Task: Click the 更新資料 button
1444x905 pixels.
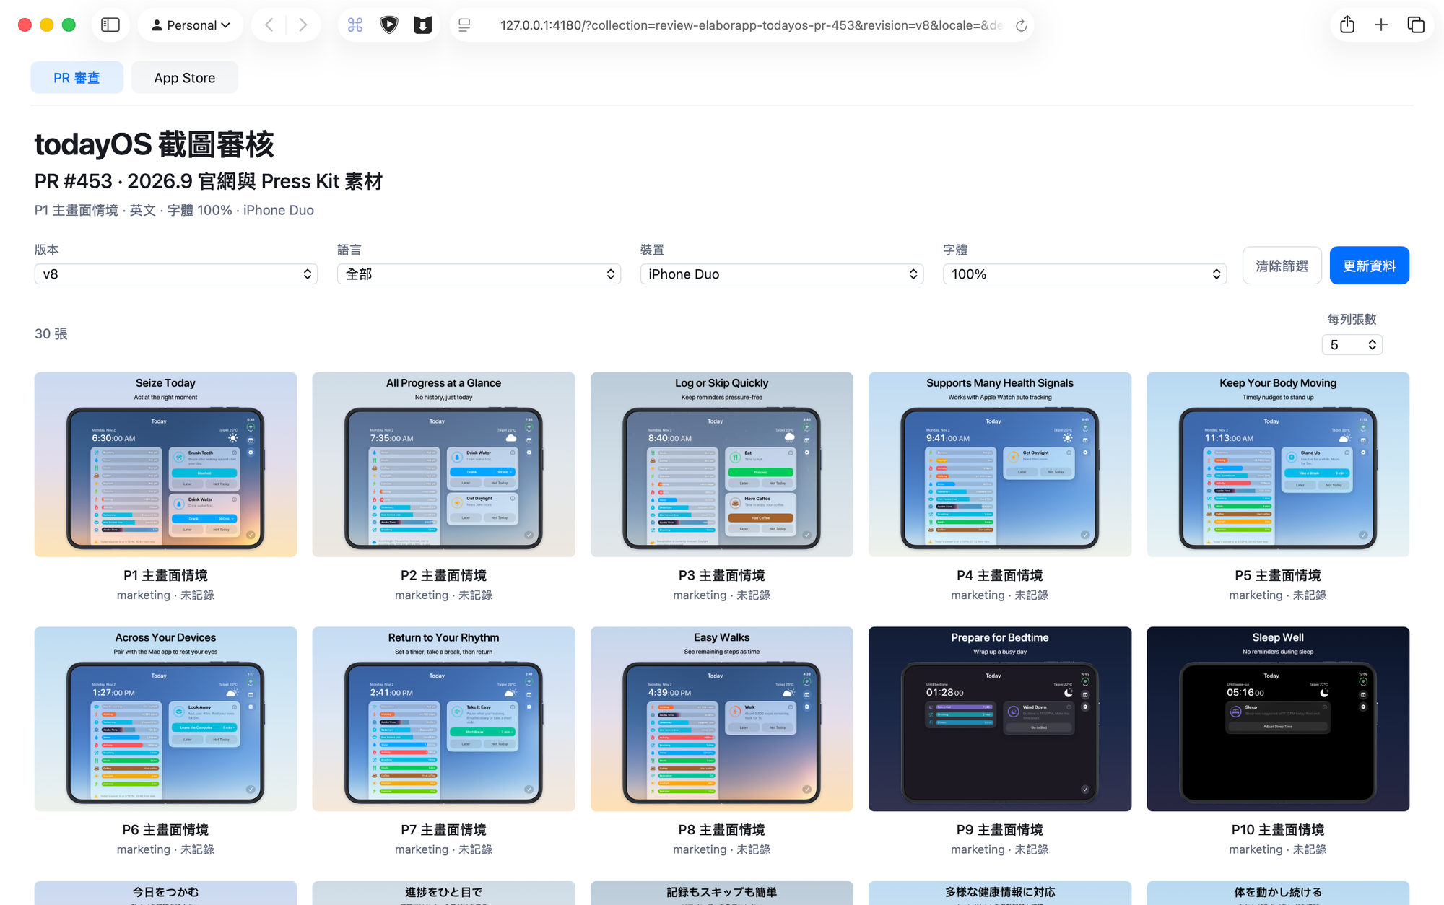Action: tap(1369, 266)
